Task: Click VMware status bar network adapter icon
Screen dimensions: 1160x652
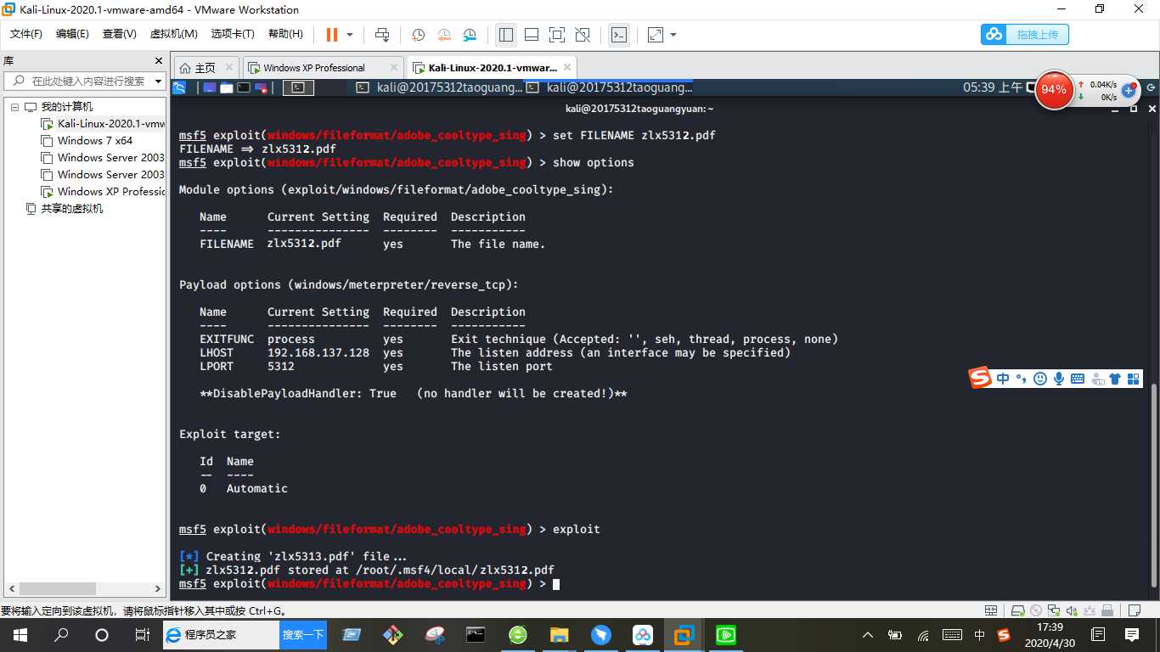Action: pos(1055,610)
